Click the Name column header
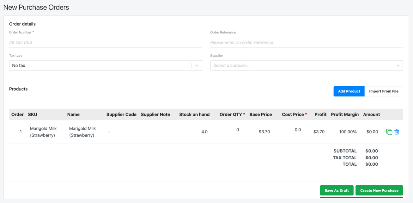This screenshot has height=203, width=413. point(73,114)
